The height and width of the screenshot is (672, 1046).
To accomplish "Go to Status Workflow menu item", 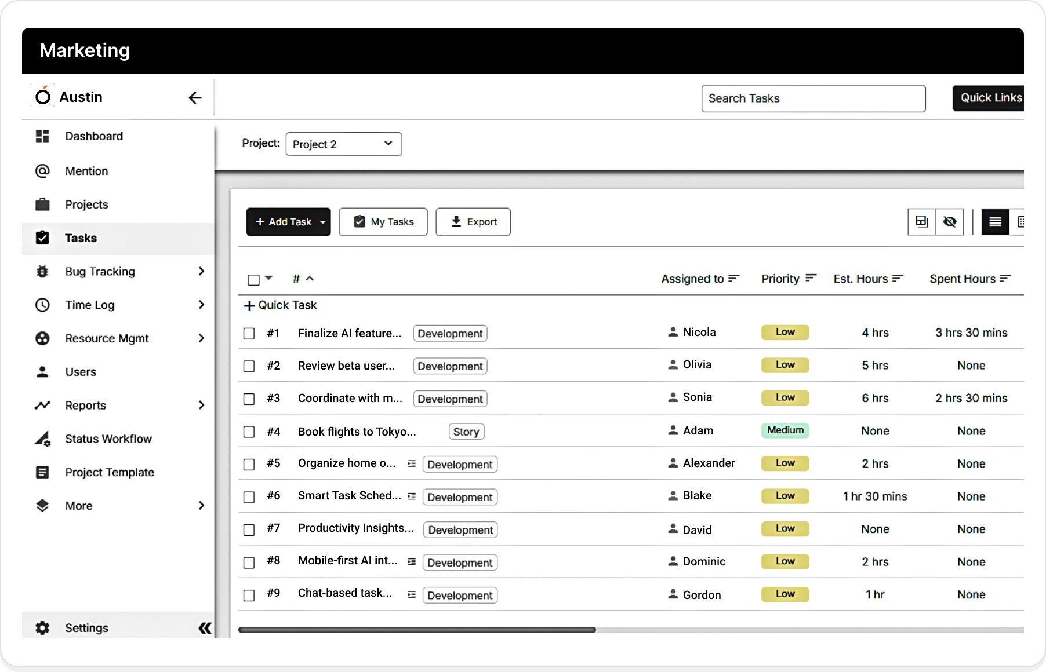I will (x=108, y=439).
